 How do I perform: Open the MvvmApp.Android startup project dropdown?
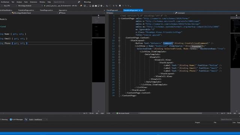coord(30,6)
